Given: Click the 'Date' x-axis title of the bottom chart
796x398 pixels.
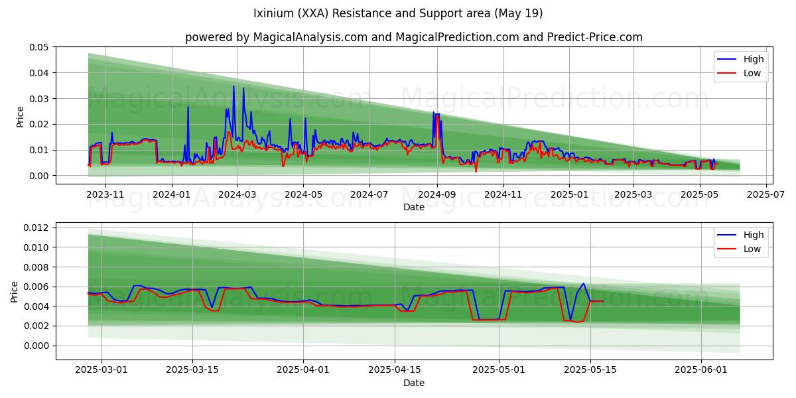Looking at the screenshot, I should (413, 383).
